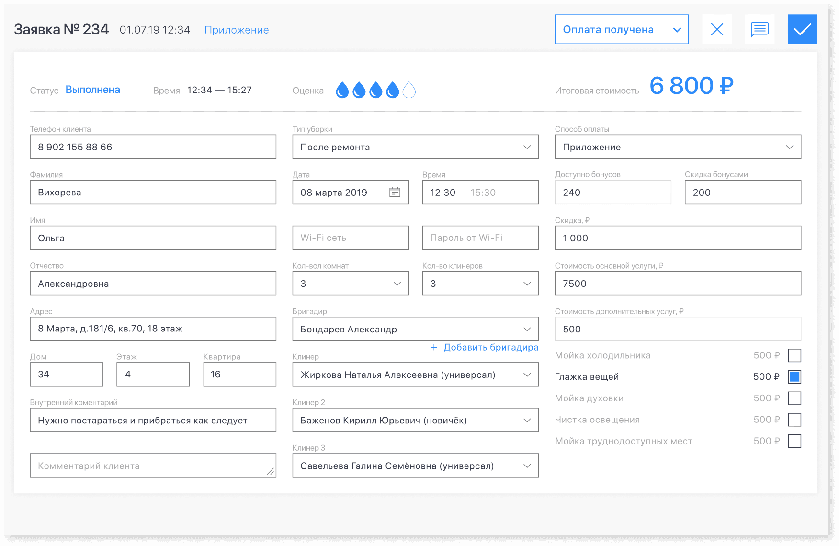Check the Мойка труднодоступных мест option
Screen dimensions: 839x546
(x=794, y=441)
